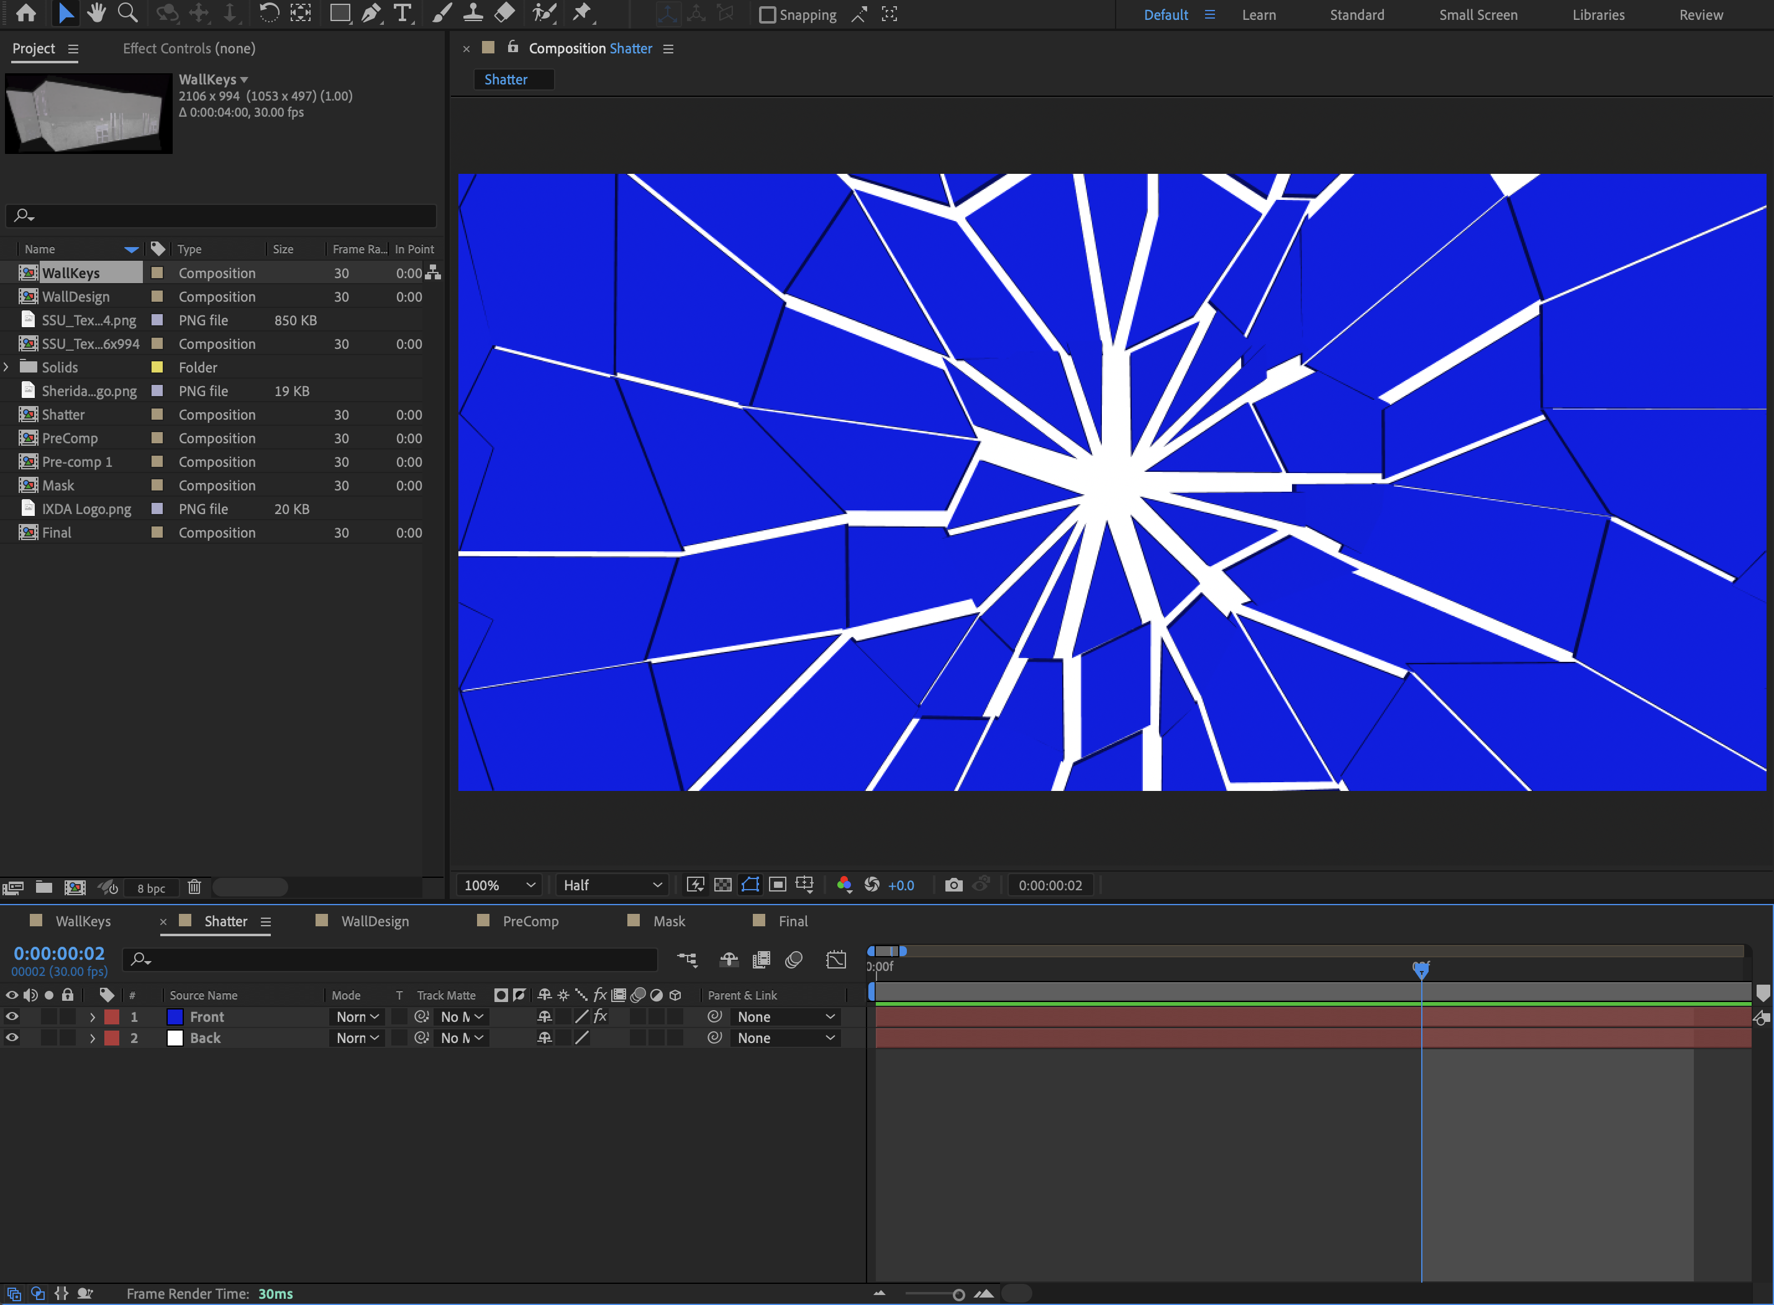Click the current time field showing 0:00:00:02
The image size is (1774, 1305).
click(1050, 885)
